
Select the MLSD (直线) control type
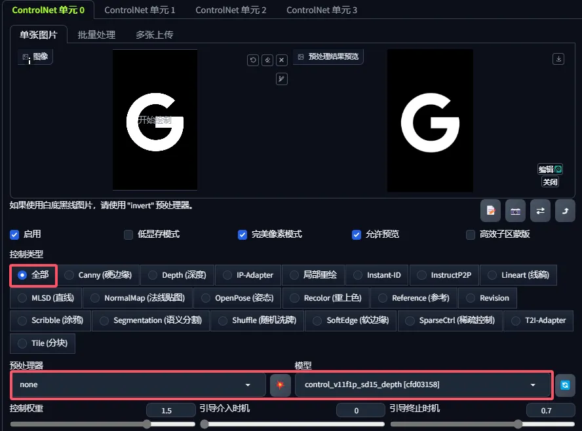pos(46,298)
